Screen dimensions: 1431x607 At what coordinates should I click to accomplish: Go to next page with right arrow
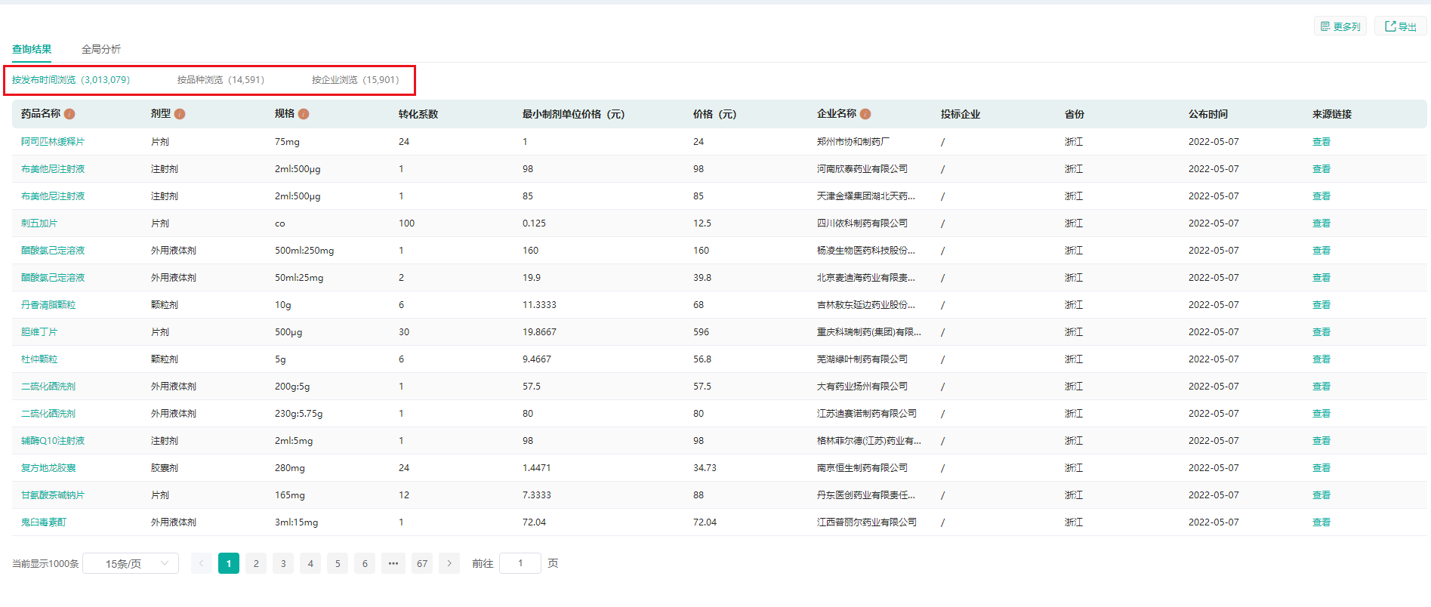449,563
